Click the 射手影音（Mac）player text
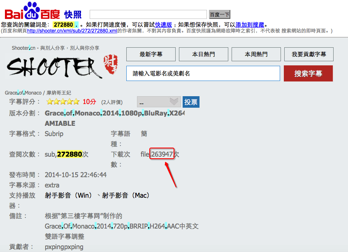Image resolution: width=348 pixels, height=252 pixels. coord(126,195)
